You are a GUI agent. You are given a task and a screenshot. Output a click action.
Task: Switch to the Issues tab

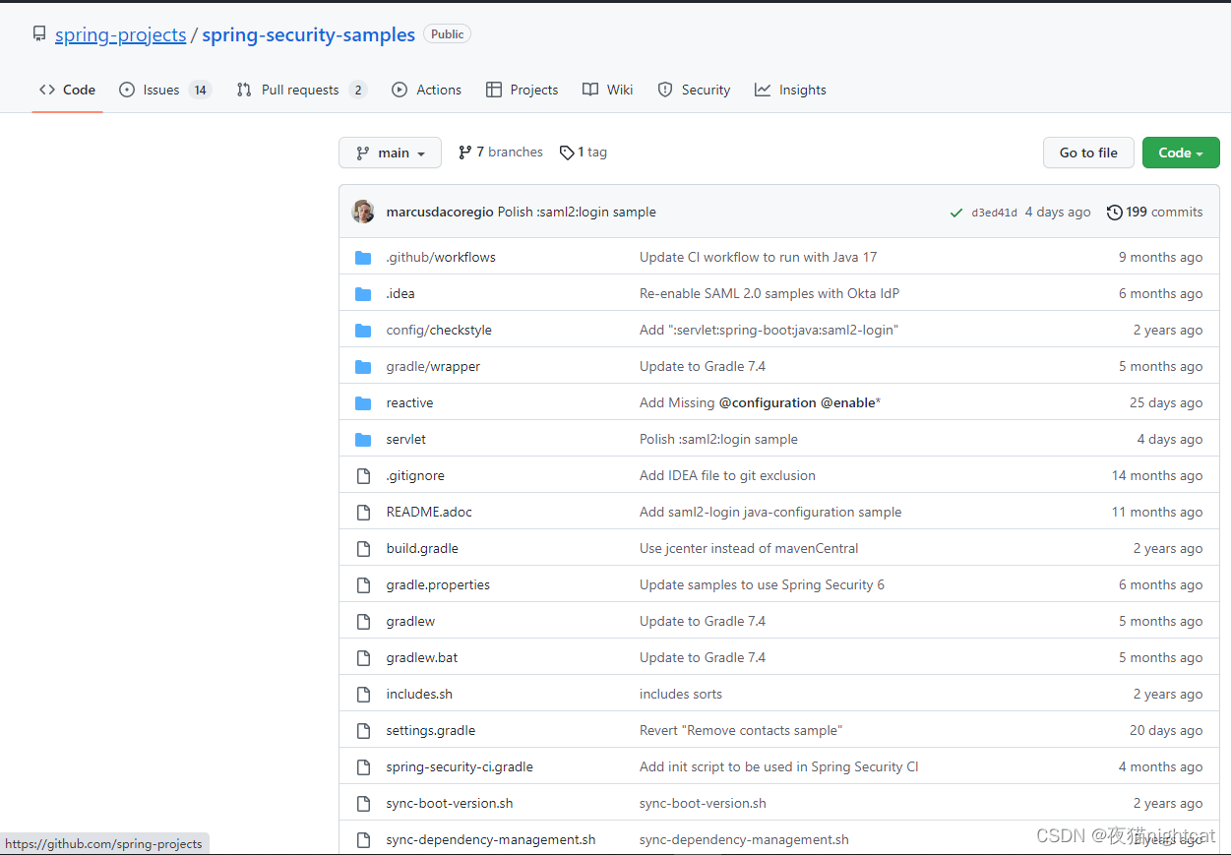point(160,90)
